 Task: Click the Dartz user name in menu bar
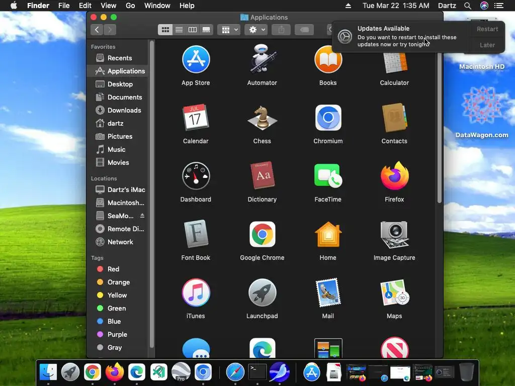point(447,6)
